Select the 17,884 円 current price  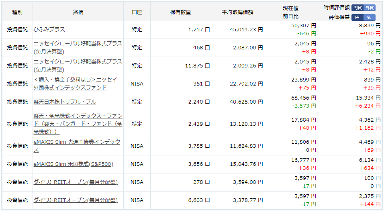tap(304, 120)
